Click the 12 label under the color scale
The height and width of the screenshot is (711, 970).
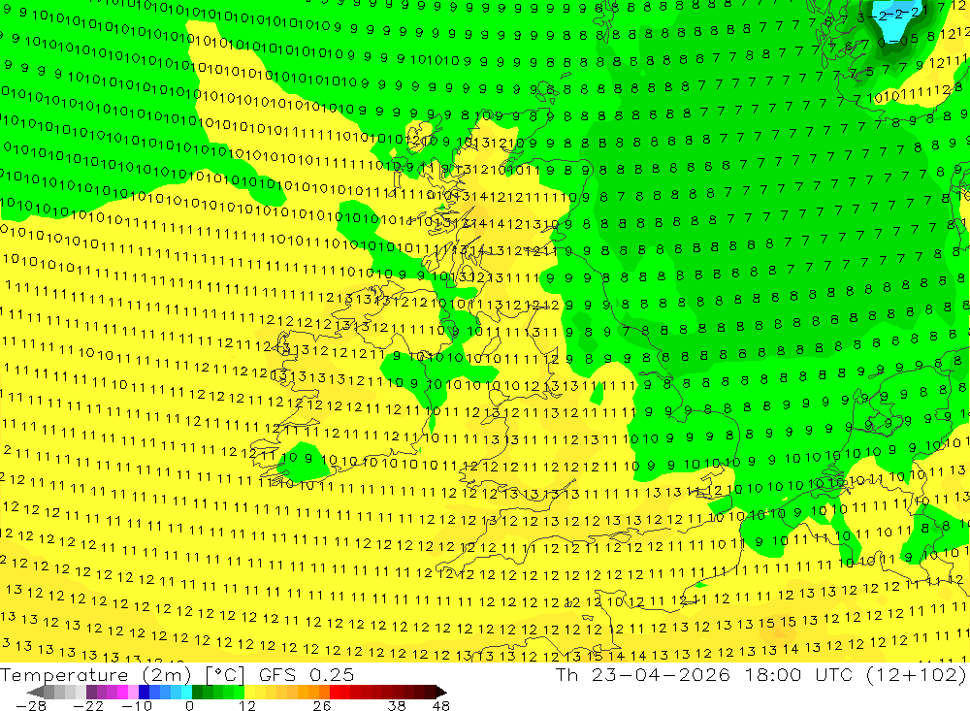coord(247,705)
